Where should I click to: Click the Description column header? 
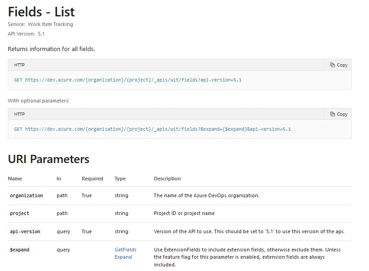click(x=167, y=179)
